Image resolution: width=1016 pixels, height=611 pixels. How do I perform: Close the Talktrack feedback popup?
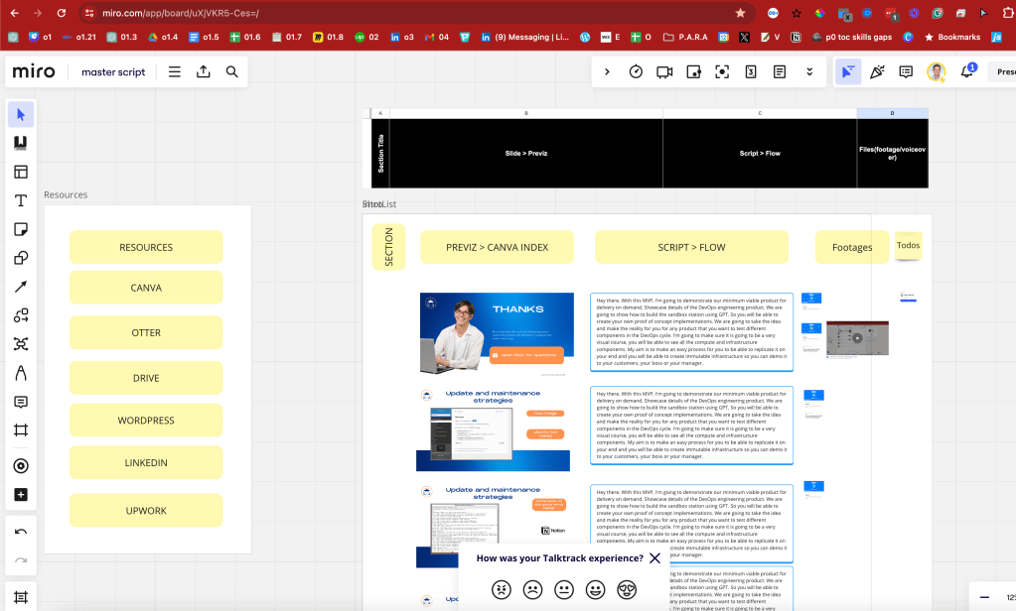pos(655,557)
